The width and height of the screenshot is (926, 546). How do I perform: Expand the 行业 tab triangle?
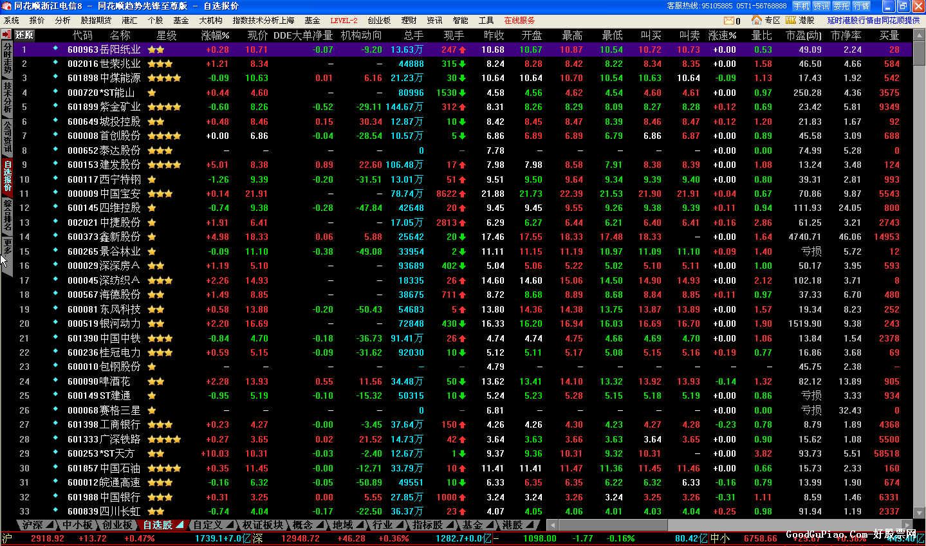[399, 525]
